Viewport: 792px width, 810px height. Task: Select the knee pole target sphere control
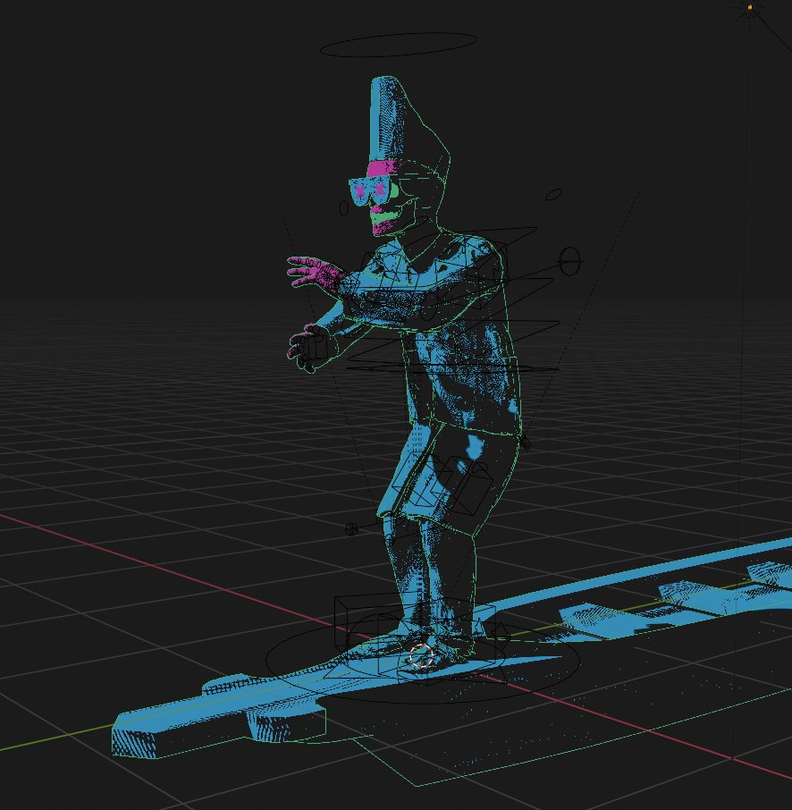[x=351, y=528]
